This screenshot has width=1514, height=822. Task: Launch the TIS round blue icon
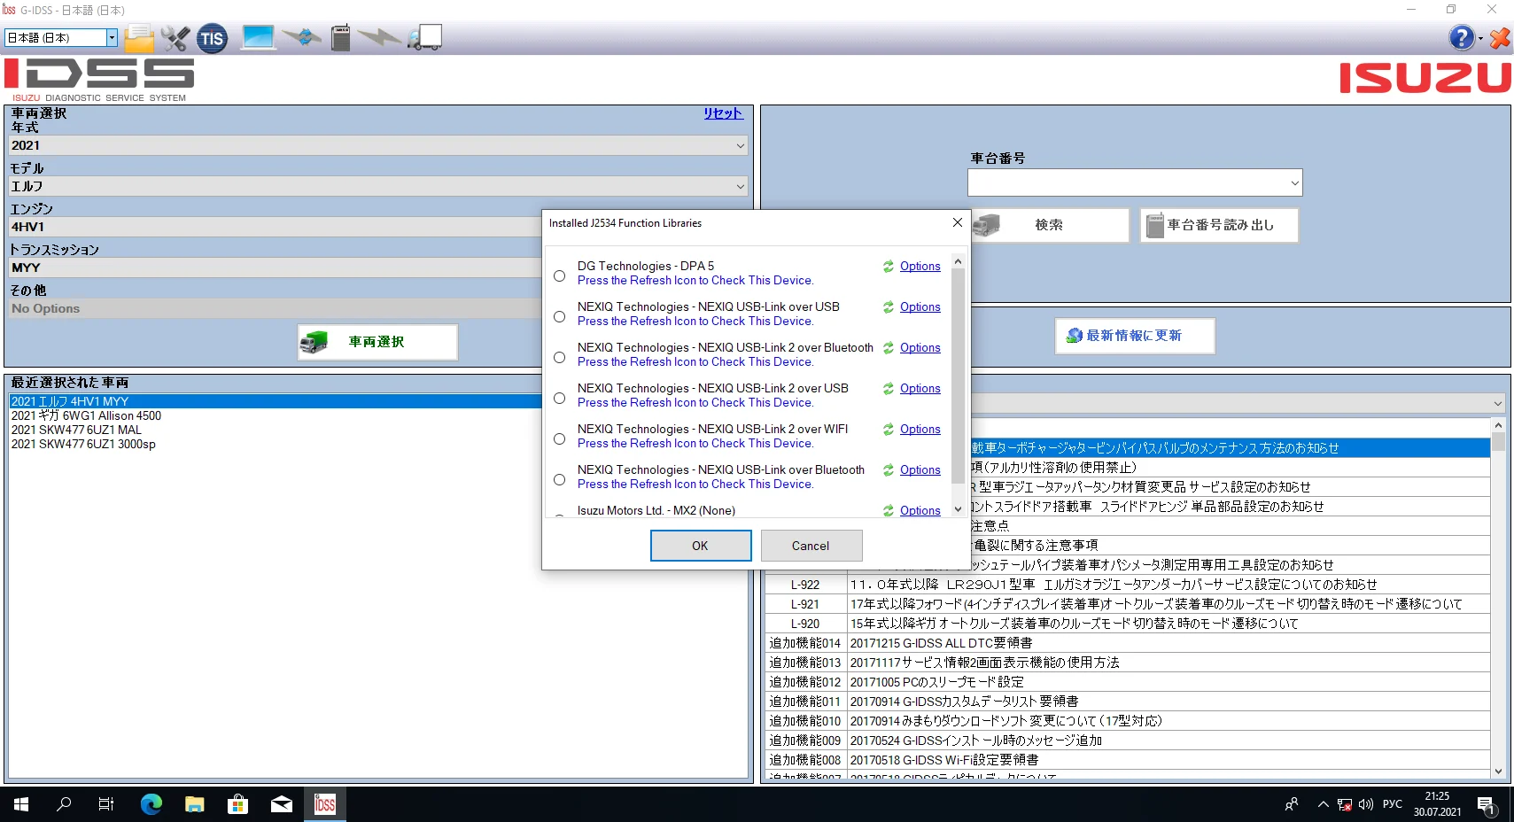[212, 38]
